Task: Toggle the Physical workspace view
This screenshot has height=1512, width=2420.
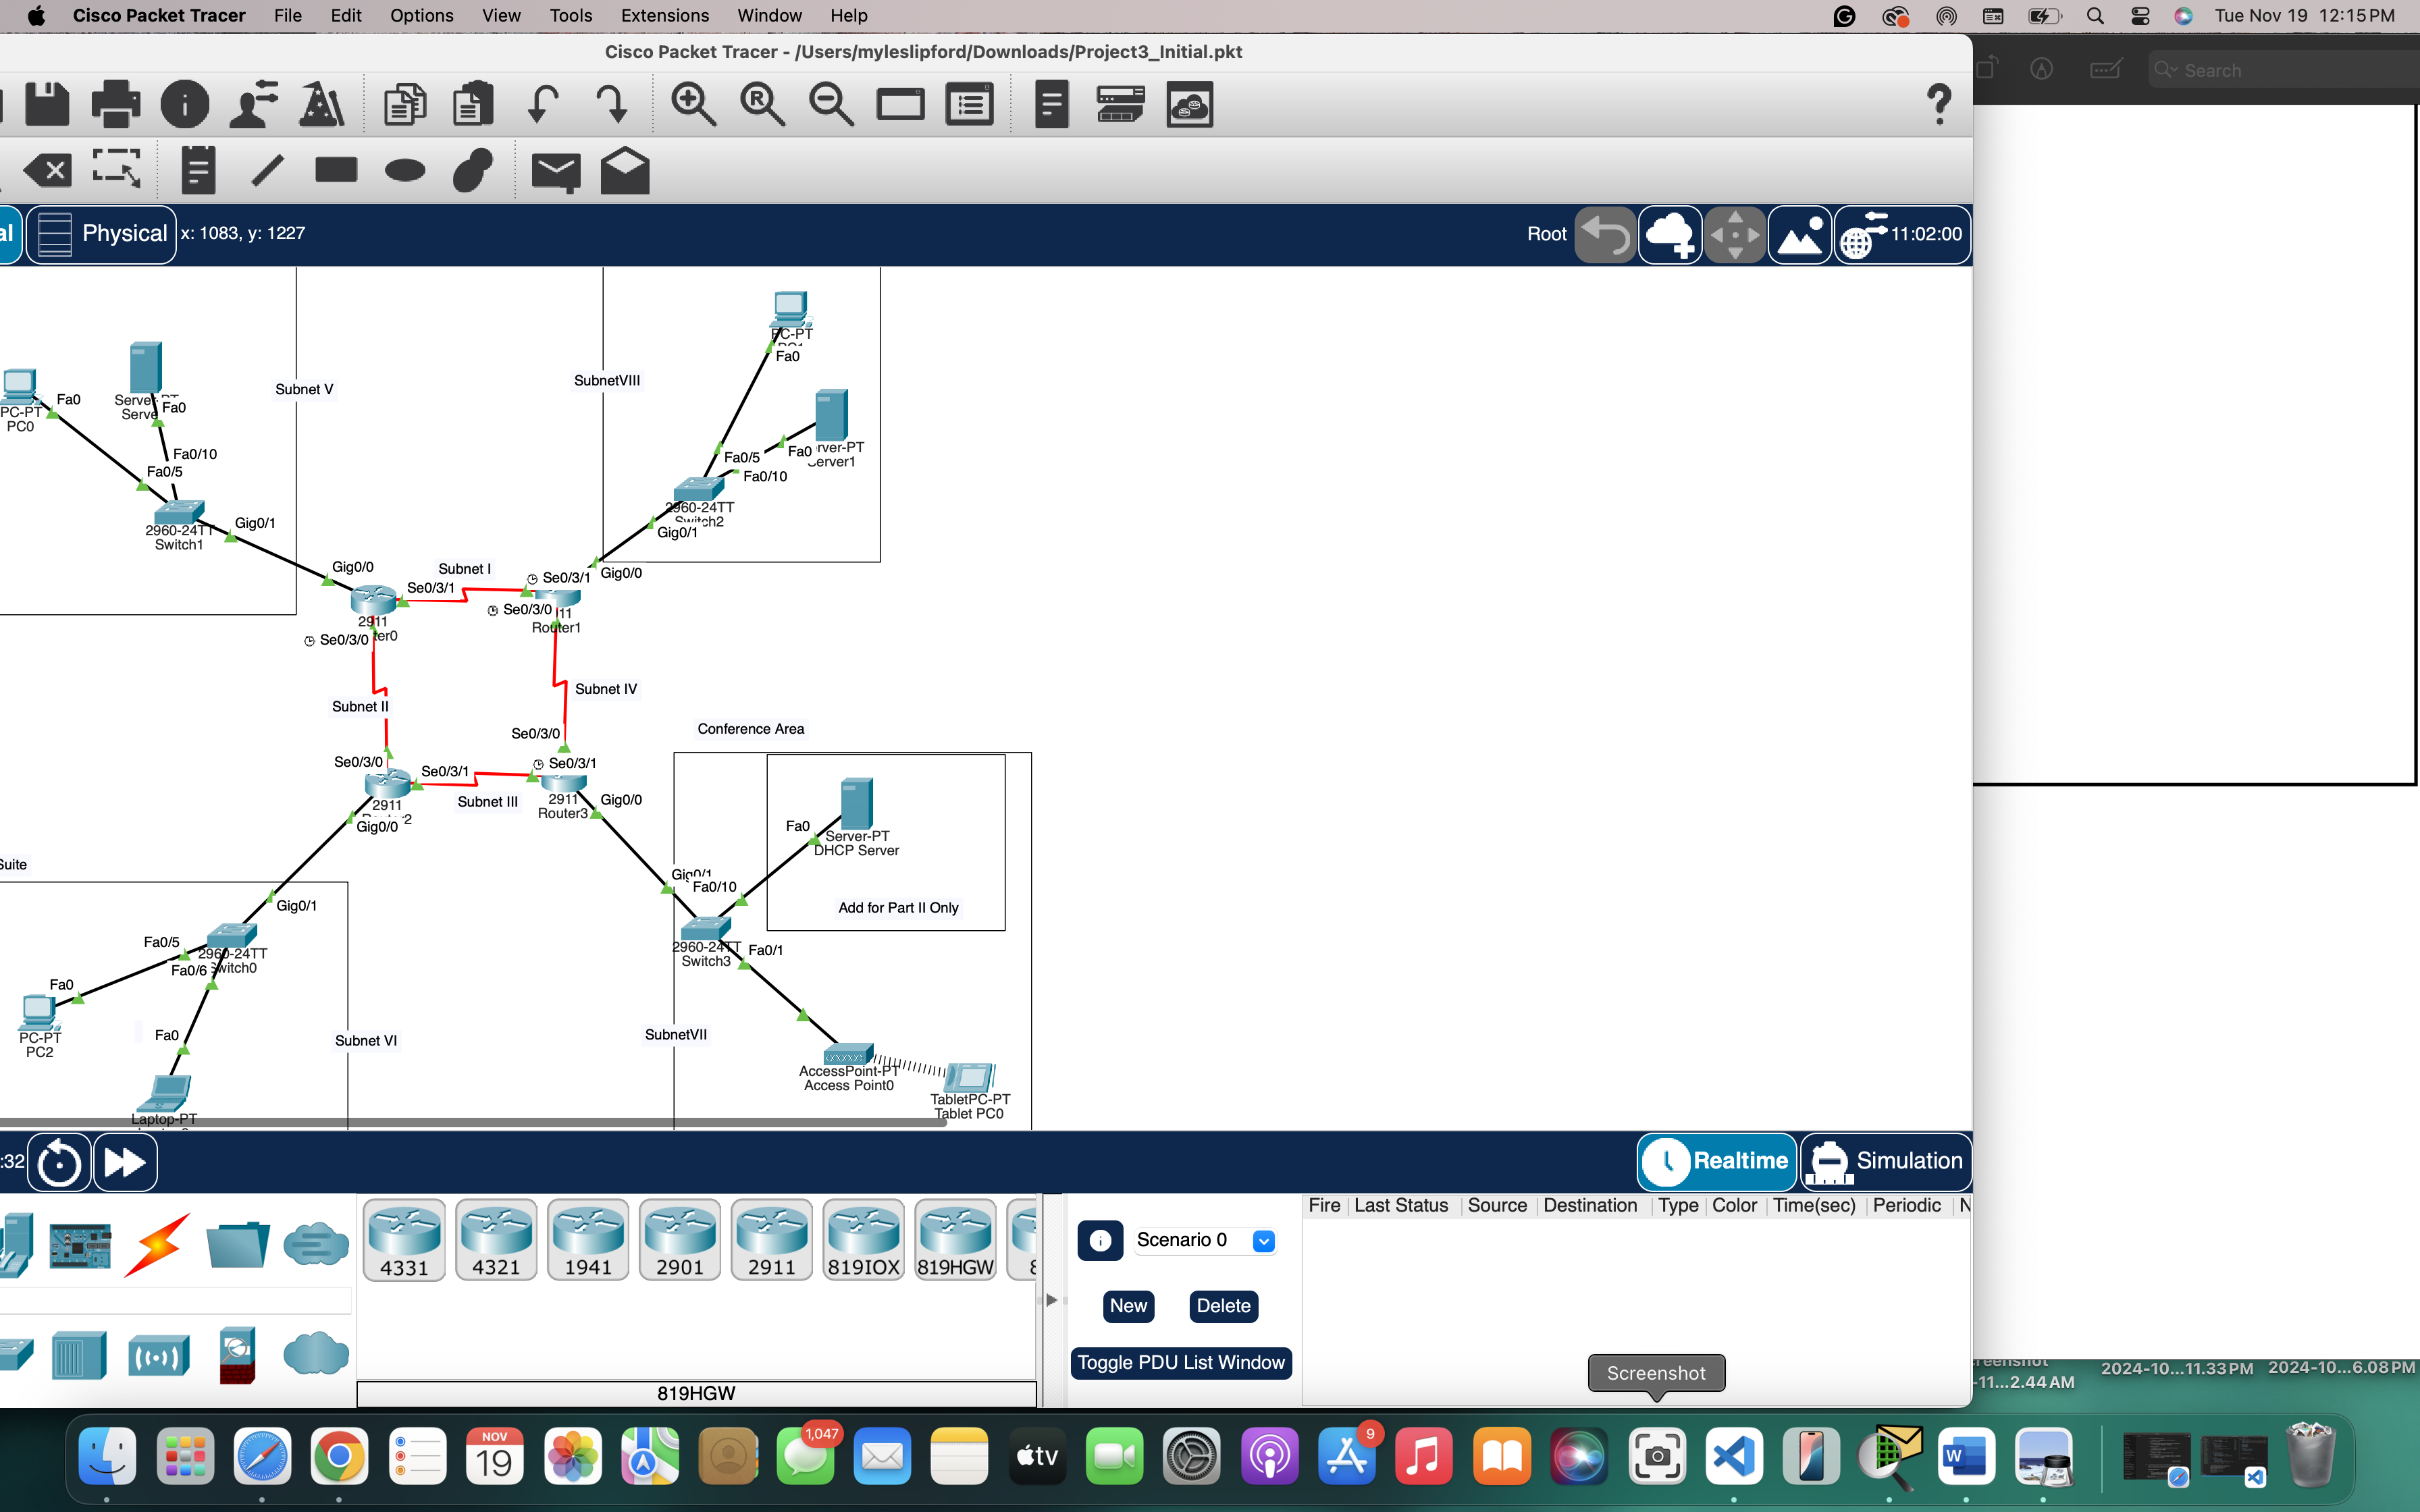Action: point(100,233)
